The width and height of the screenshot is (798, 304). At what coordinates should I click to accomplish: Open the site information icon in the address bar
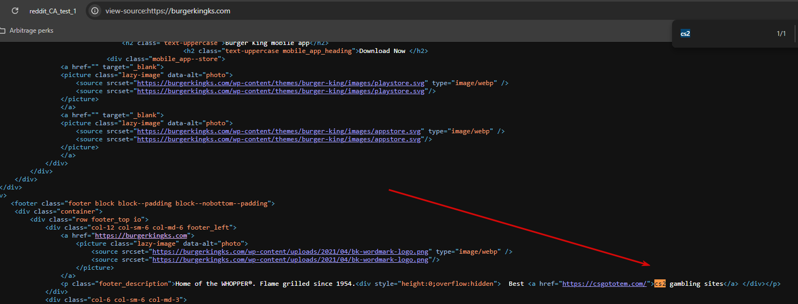[94, 11]
